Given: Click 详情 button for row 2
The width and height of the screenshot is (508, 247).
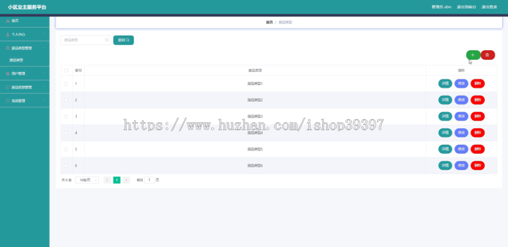Looking at the screenshot, I should (x=445, y=100).
